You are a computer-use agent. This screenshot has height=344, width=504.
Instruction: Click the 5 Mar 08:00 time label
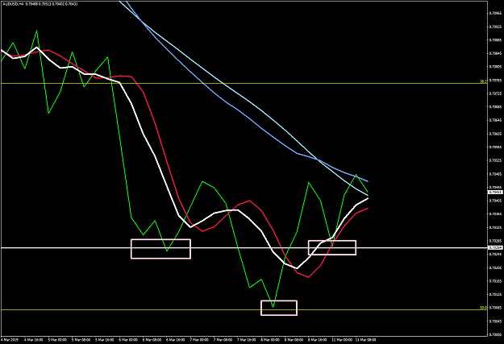(x=81, y=339)
